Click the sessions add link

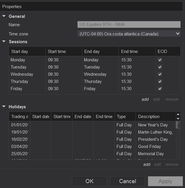click(x=145, y=99)
